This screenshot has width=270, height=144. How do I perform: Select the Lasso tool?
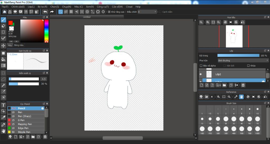(3, 79)
